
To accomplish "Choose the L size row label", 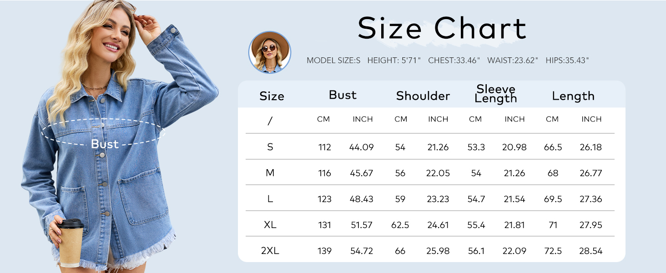I will pyautogui.click(x=270, y=199).
